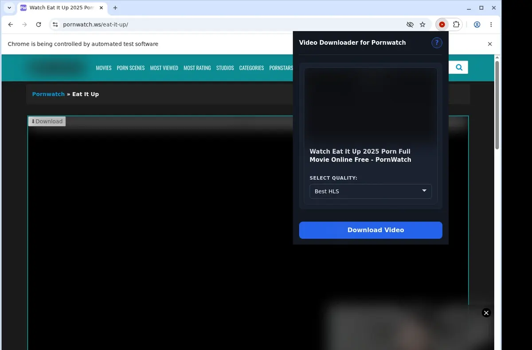This screenshot has height=350, width=532.
Task: Dismiss the automated test software notice
Action: tap(490, 44)
